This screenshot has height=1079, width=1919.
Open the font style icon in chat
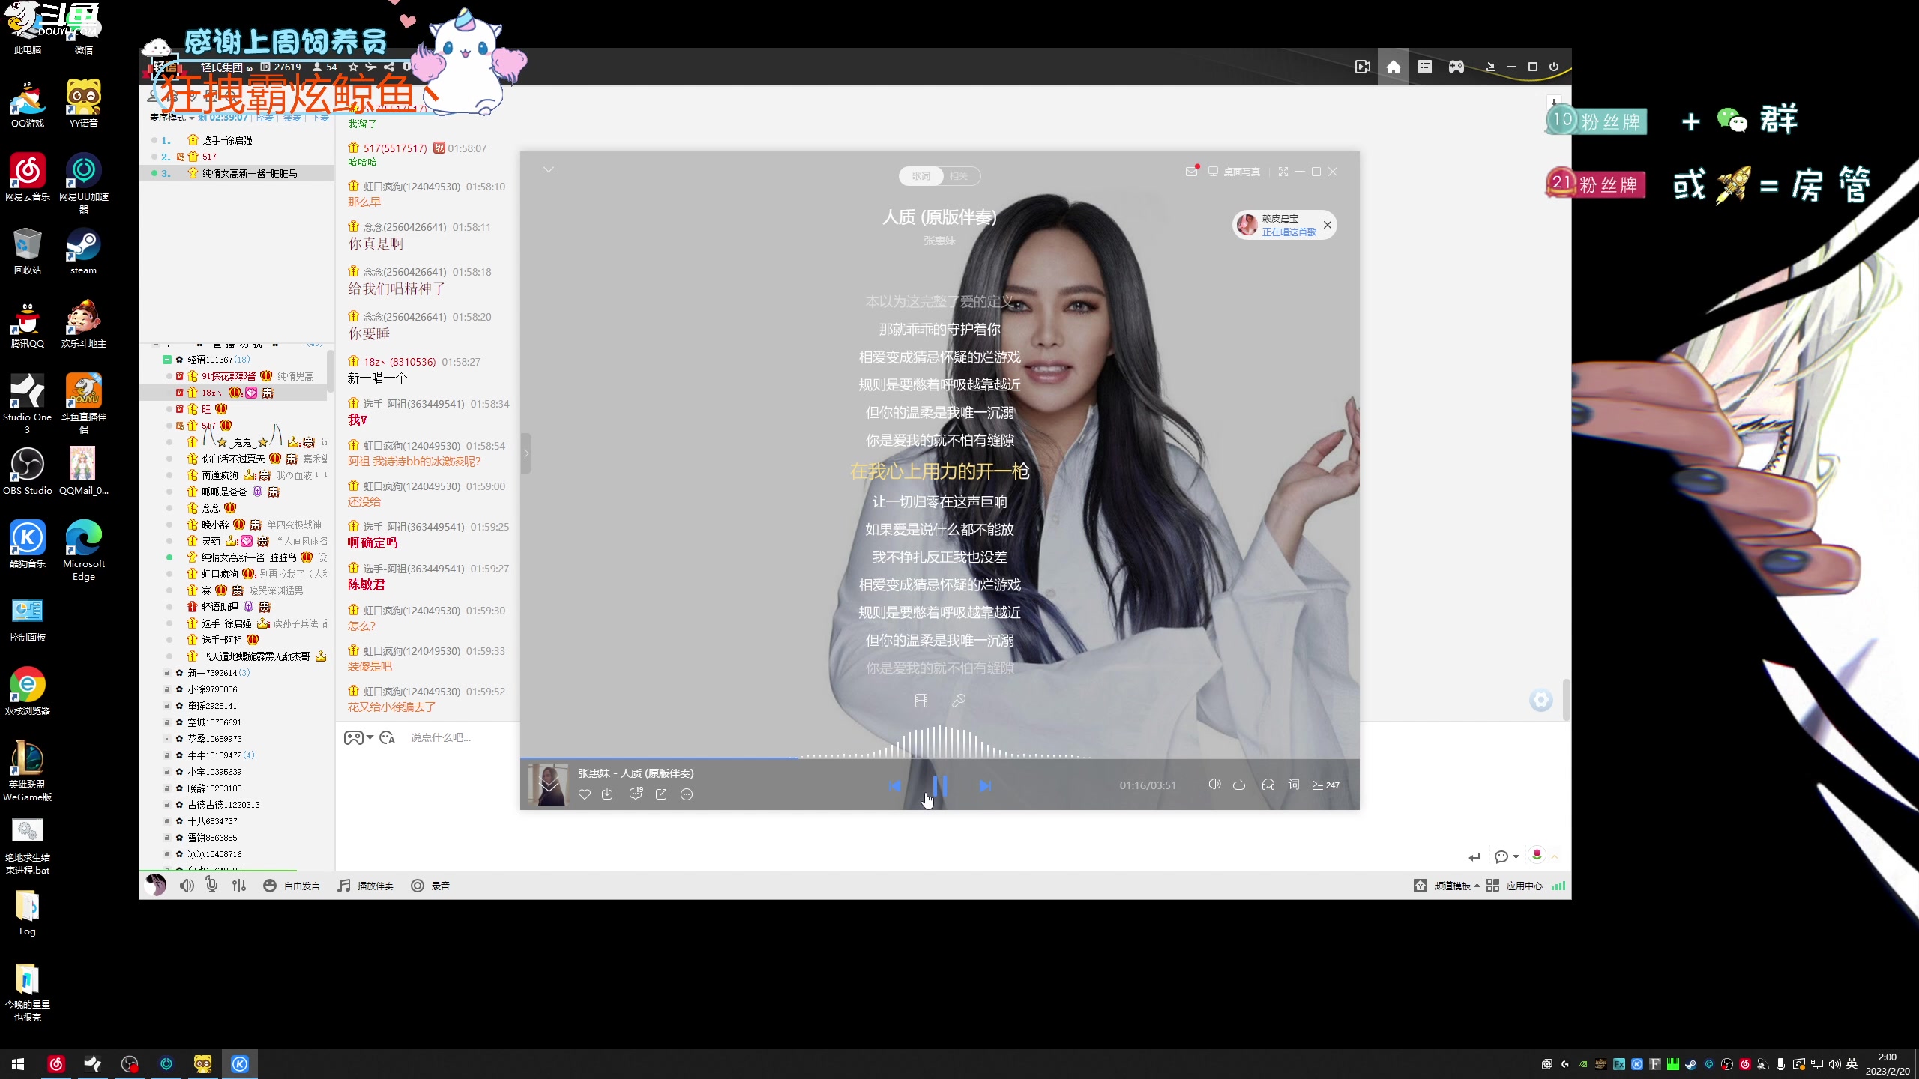point(388,738)
